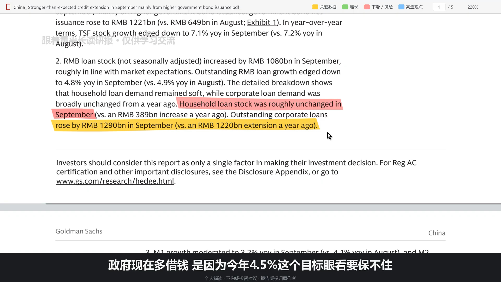Click 'issuance rose to RMB 1221bn' text

point(105,22)
